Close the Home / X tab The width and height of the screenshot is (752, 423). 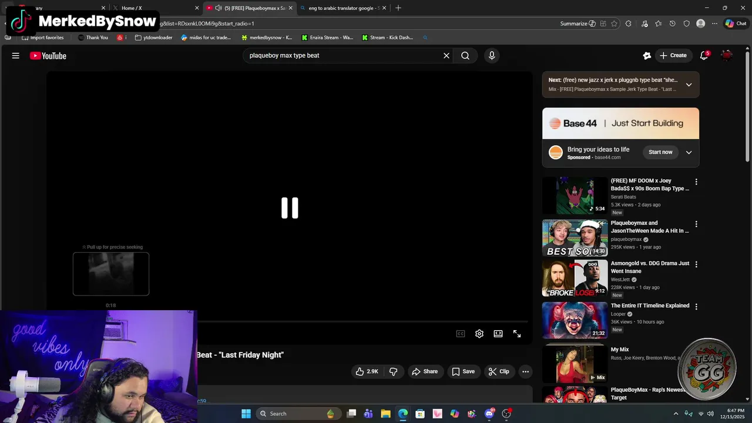pyautogui.click(x=197, y=8)
